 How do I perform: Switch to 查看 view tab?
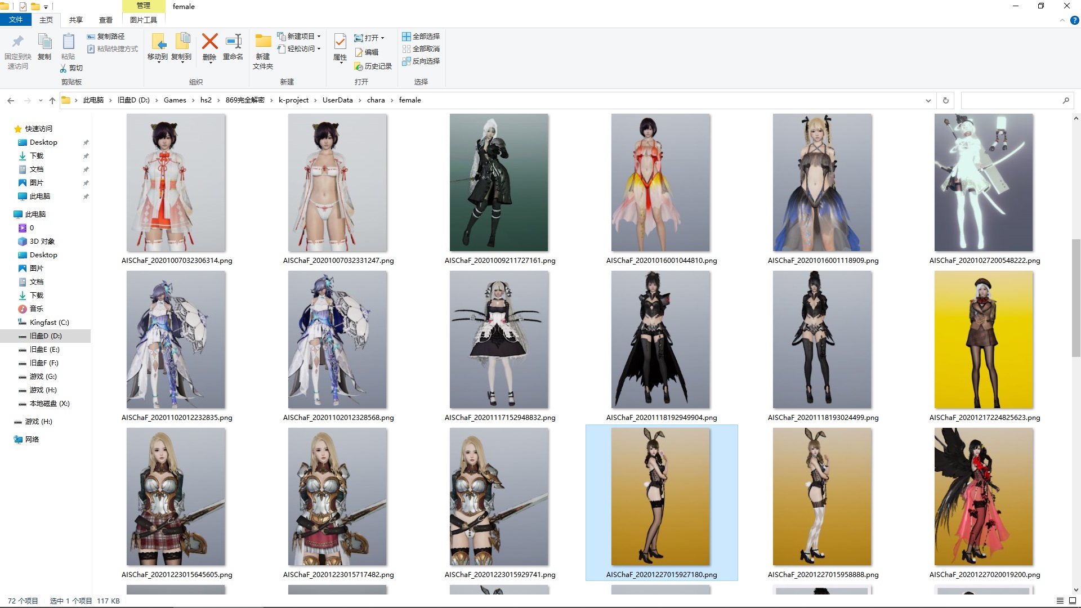click(106, 20)
